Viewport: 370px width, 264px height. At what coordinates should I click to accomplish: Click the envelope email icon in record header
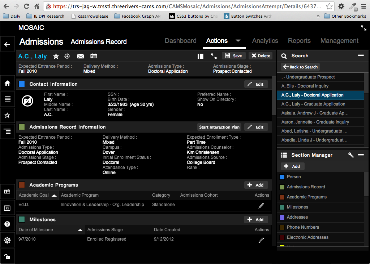tap(81, 56)
